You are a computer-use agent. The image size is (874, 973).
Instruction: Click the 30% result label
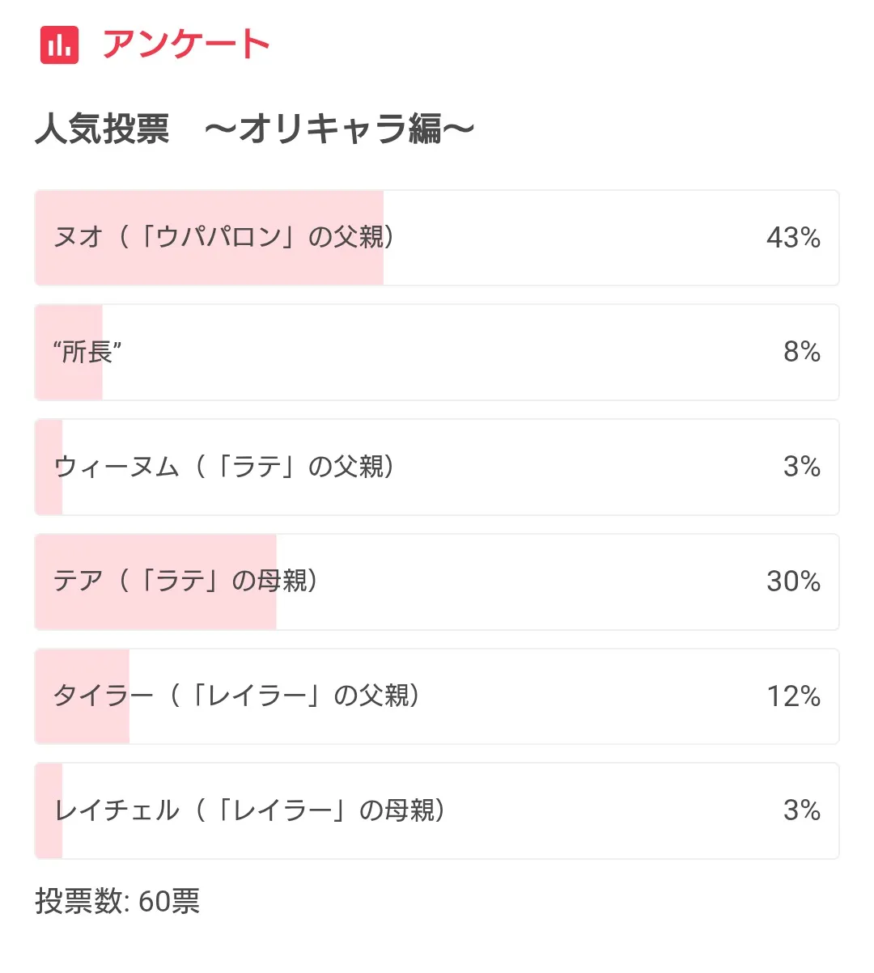793,582
